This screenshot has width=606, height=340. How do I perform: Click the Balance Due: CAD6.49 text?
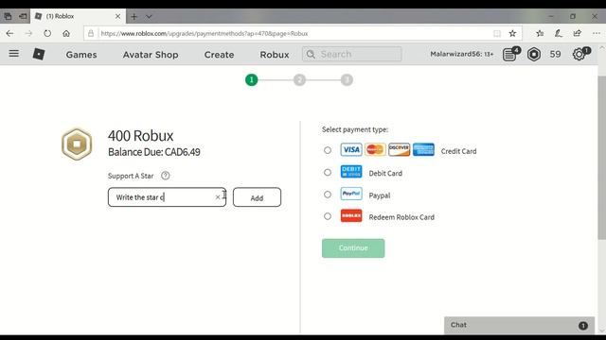point(153,152)
